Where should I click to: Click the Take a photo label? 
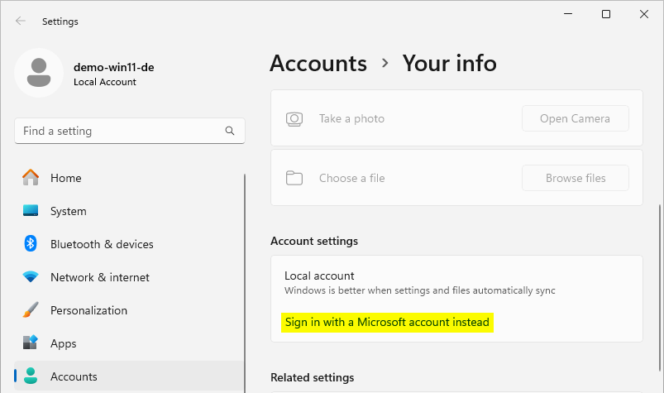click(x=351, y=118)
